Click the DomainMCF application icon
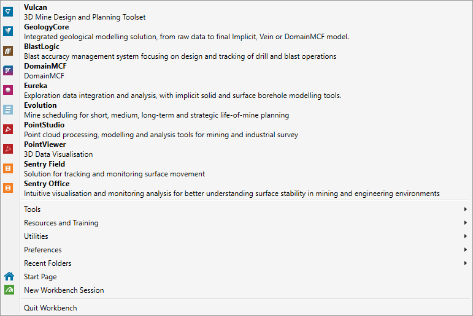The height and width of the screenshot is (316, 473). 8,70
